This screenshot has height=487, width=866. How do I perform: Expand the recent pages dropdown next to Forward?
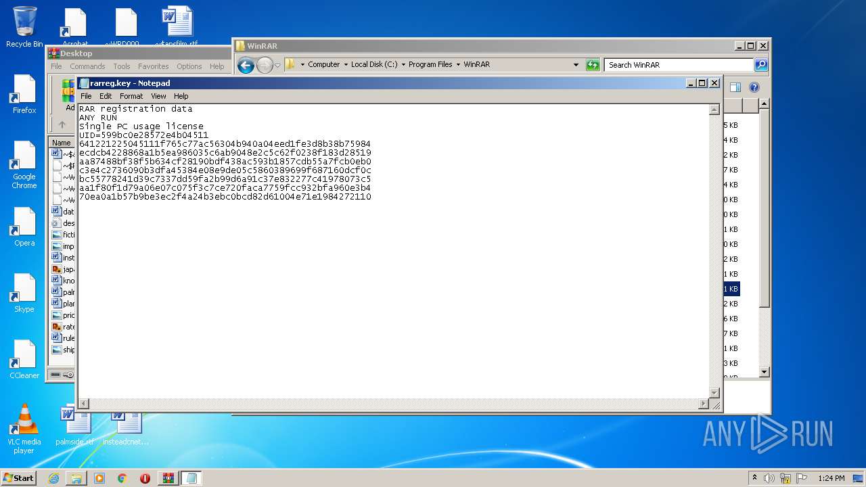pyautogui.click(x=277, y=65)
